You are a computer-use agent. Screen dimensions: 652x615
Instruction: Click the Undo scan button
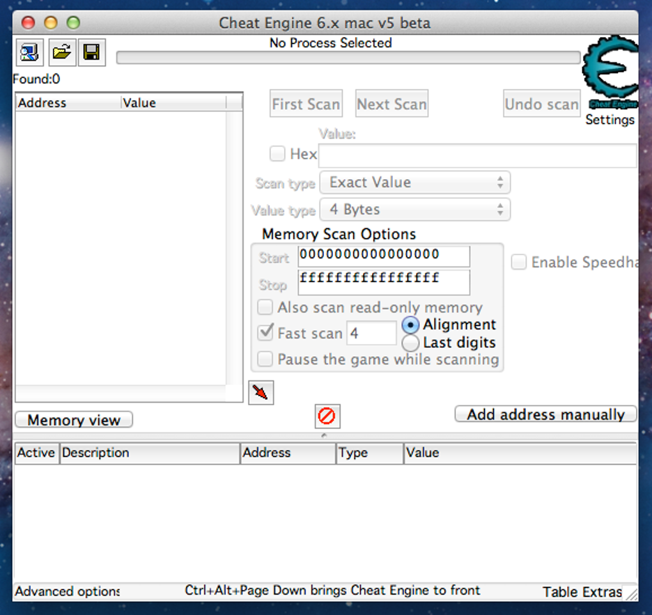[542, 104]
